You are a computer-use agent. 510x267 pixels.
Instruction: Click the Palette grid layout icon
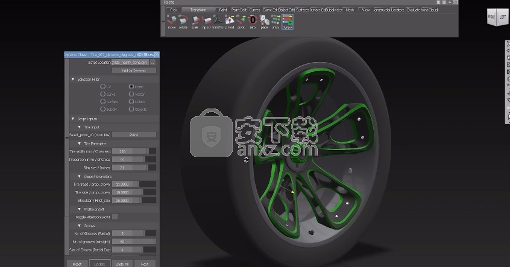(438, 2)
